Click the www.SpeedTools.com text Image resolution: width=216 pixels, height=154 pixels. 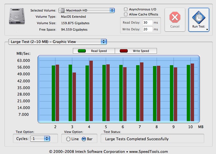coord(148,152)
